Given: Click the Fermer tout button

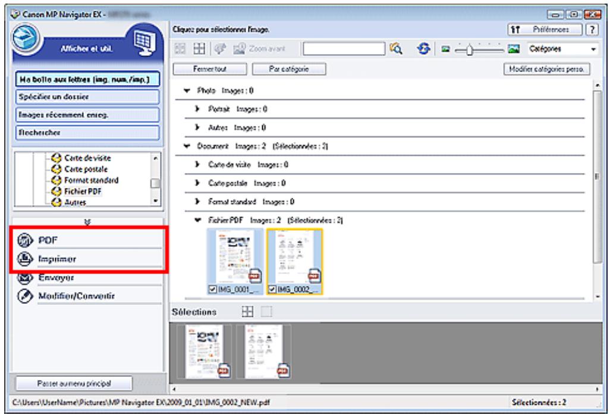Looking at the screenshot, I should [210, 69].
